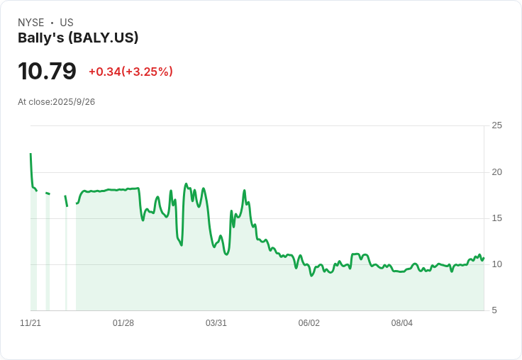Viewport: 522px width, 360px height.
Task: Click the last data point of the price line
Action: tap(484, 258)
